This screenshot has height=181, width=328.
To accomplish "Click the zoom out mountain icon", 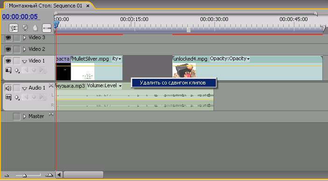I will [7, 175].
